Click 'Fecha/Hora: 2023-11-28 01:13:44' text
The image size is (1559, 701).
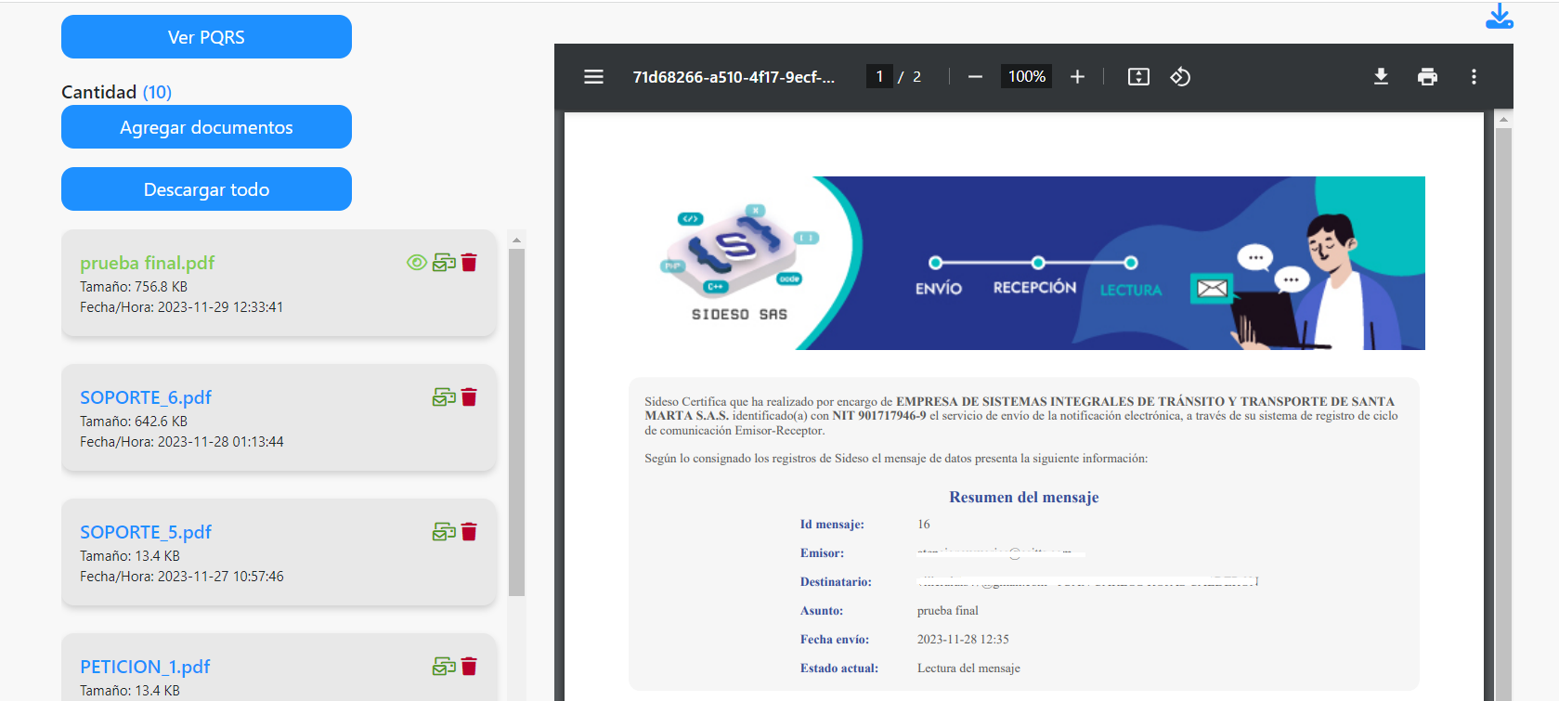click(182, 442)
